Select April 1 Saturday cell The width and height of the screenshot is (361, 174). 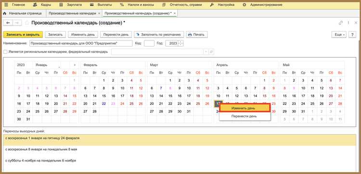pos(264,80)
